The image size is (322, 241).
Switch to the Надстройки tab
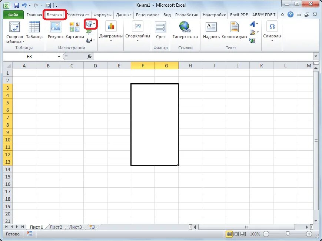point(214,15)
